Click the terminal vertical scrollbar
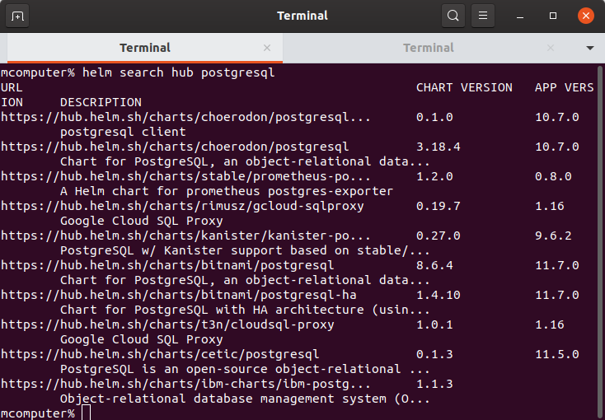The height and width of the screenshot is (420, 605). point(599,241)
